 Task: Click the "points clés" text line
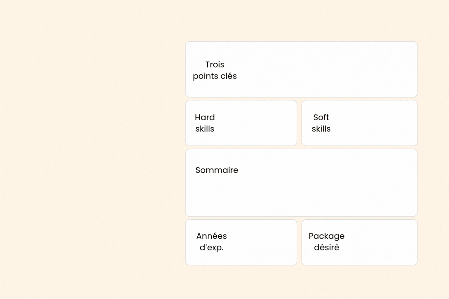[x=215, y=76]
